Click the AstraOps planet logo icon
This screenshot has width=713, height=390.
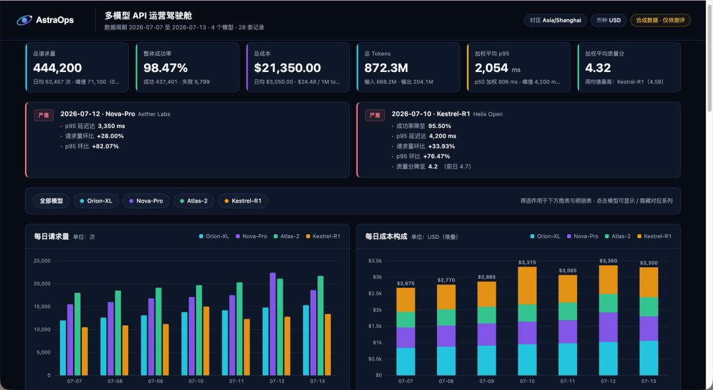click(24, 20)
